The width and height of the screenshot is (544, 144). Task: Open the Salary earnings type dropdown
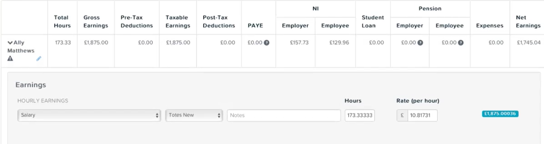click(x=89, y=115)
